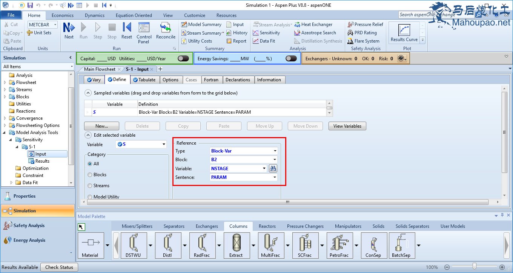Toggle Capital and Utilities cost switch

pos(183,58)
